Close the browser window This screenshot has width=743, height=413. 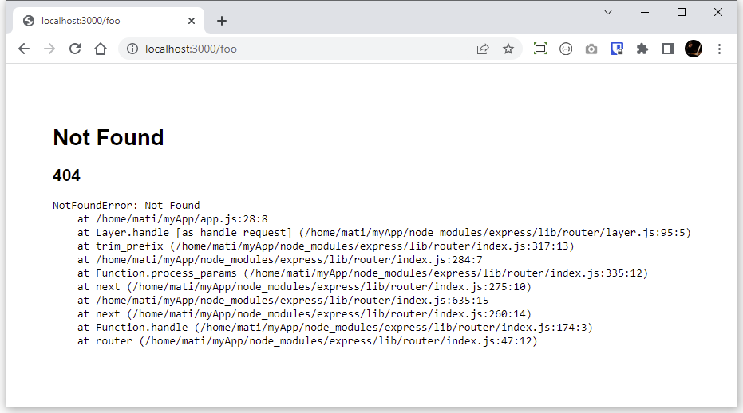[x=718, y=12]
